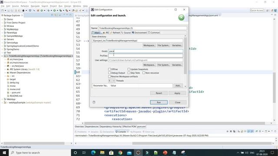The image size is (278, 156).
Task: Maximize the Console panel
Action: pos(275,131)
